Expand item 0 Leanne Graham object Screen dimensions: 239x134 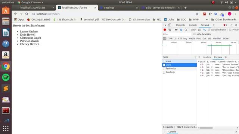click(x=201, y=64)
